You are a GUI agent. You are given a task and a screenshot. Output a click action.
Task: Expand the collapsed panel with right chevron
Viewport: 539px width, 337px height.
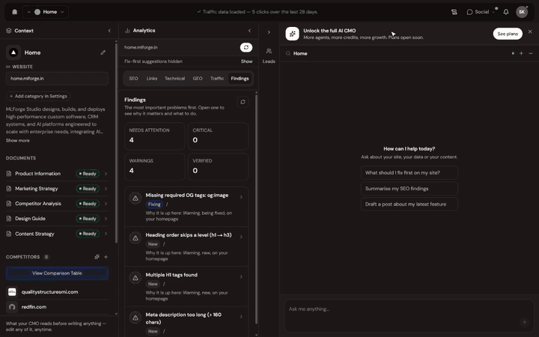click(x=269, y=32)
